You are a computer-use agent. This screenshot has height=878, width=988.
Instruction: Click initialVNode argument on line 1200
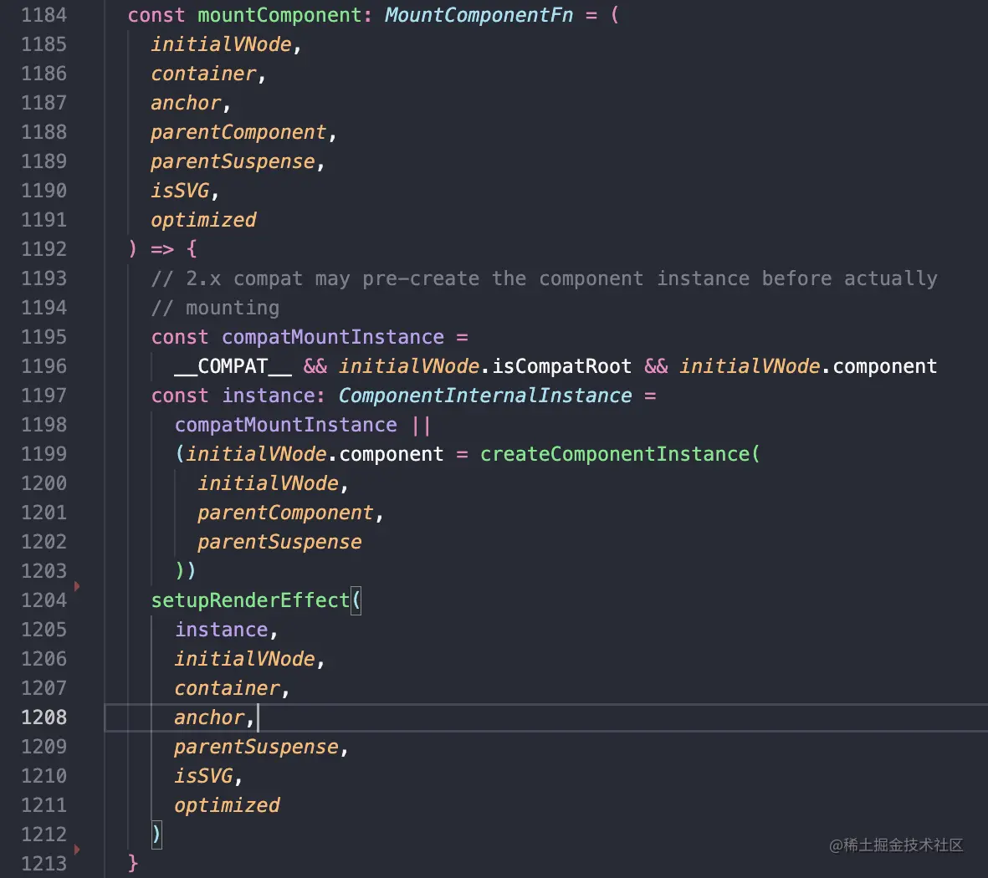[269, 483]
